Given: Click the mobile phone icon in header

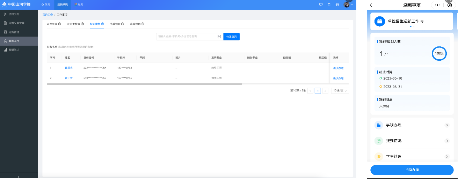Looking at the screenshot, I should 329,5.
